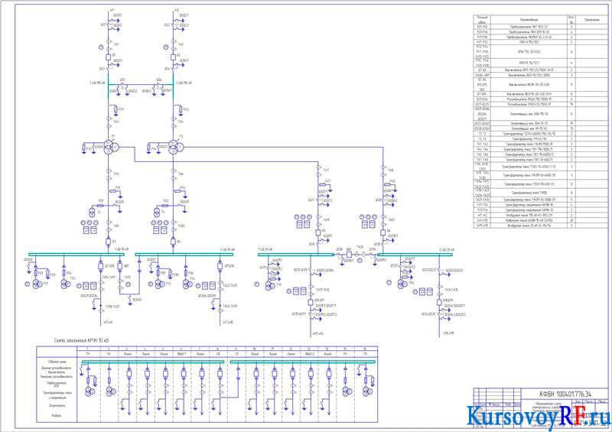This screenshot has height=432, width=612.
Task: Click the W2 incoming line label
Action: (x=177, y=9)
